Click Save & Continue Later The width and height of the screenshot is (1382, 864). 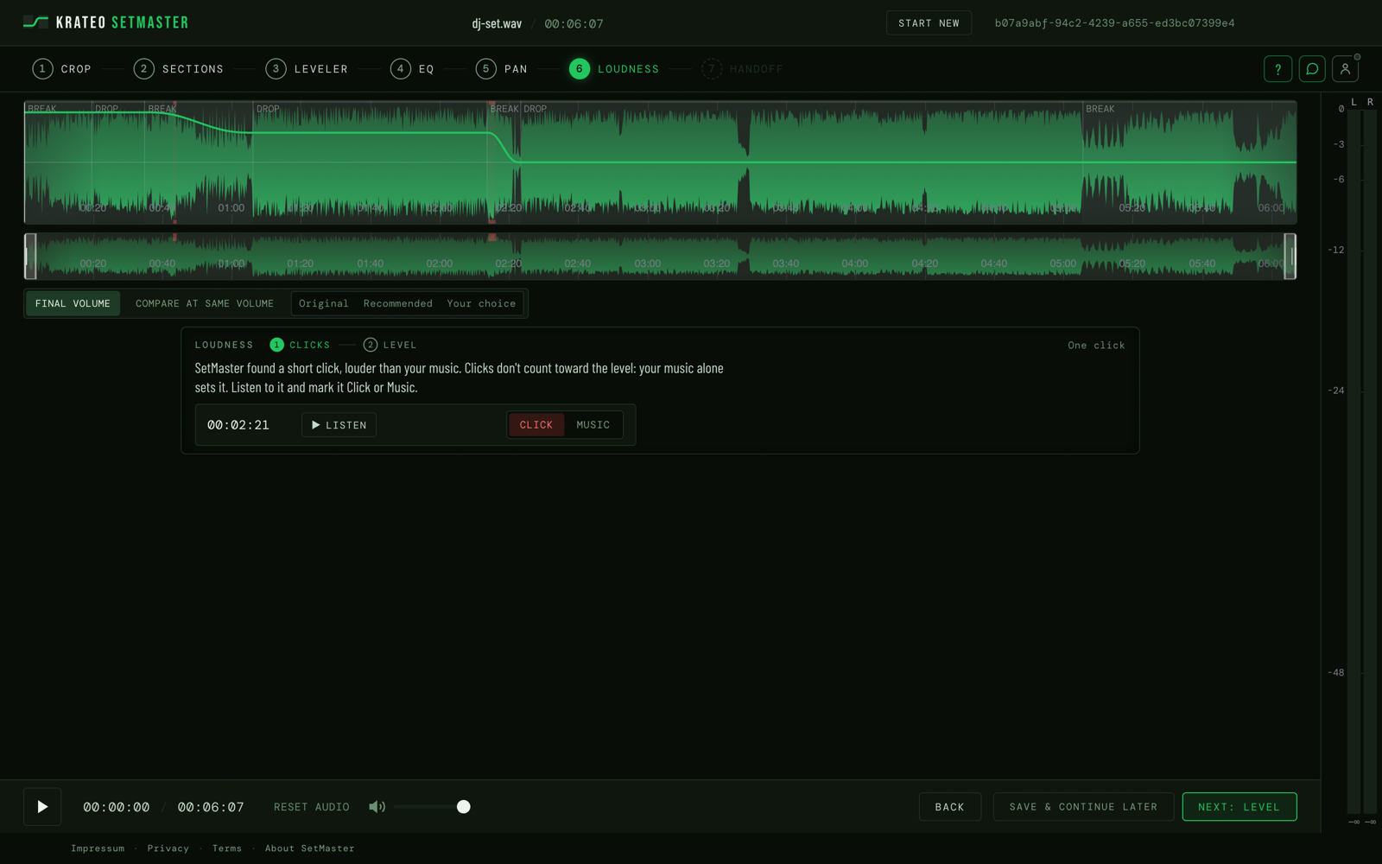(x=1083, y=807)
